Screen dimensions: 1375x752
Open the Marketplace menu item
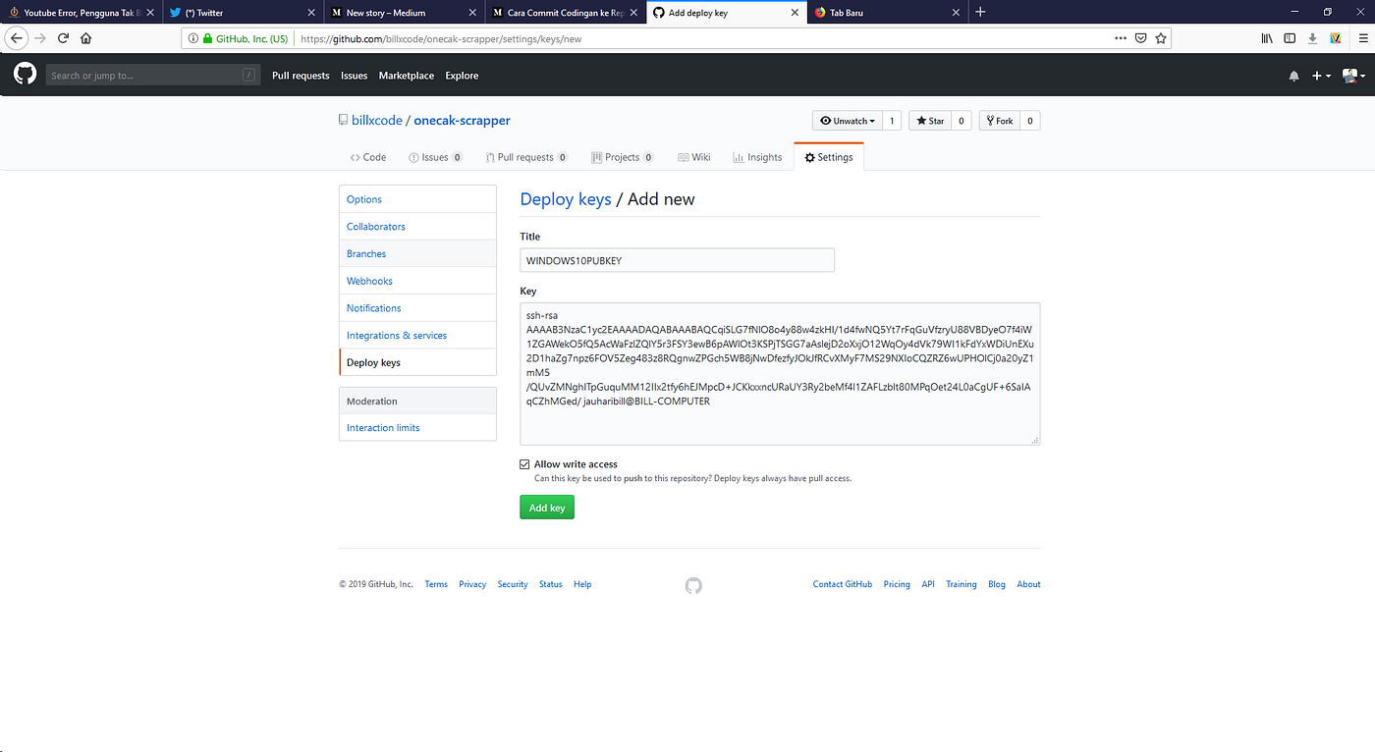(x=406, y=75)
